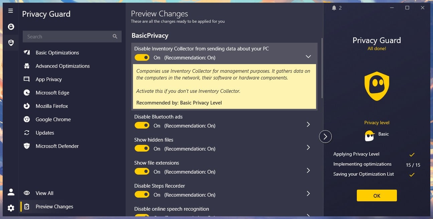Open Microsoft Edge settings section
Screen dimensions: 433x219
[x=52, y=92]
